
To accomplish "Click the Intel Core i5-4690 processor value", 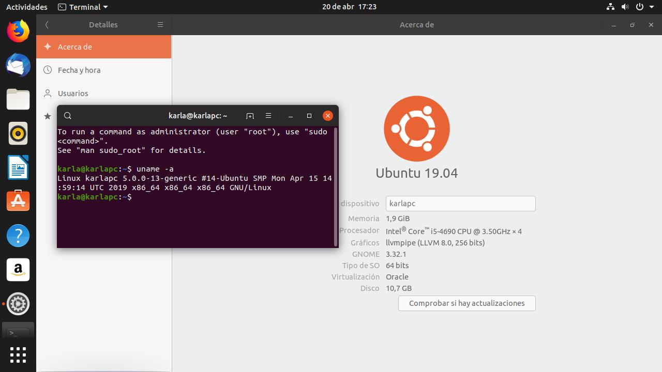I will coord(454,231).
